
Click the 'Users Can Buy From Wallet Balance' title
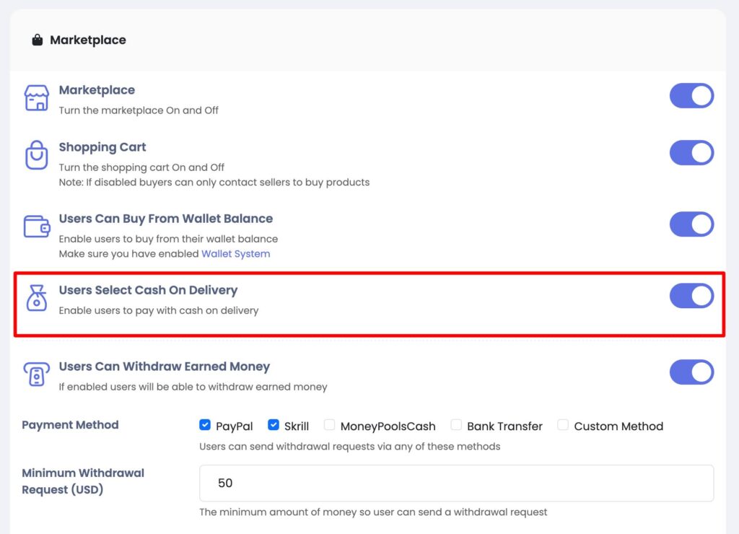(166, 219)
